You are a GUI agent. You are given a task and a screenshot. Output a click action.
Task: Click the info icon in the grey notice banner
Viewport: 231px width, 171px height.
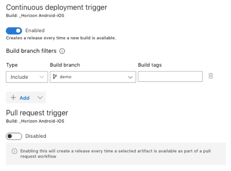tap(15, 151)
